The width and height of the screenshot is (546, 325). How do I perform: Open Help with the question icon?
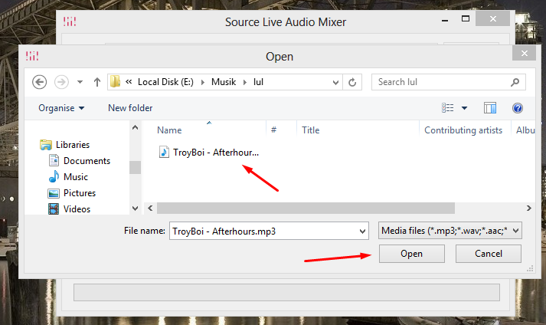pyautogui.click(x=518, y=108)
